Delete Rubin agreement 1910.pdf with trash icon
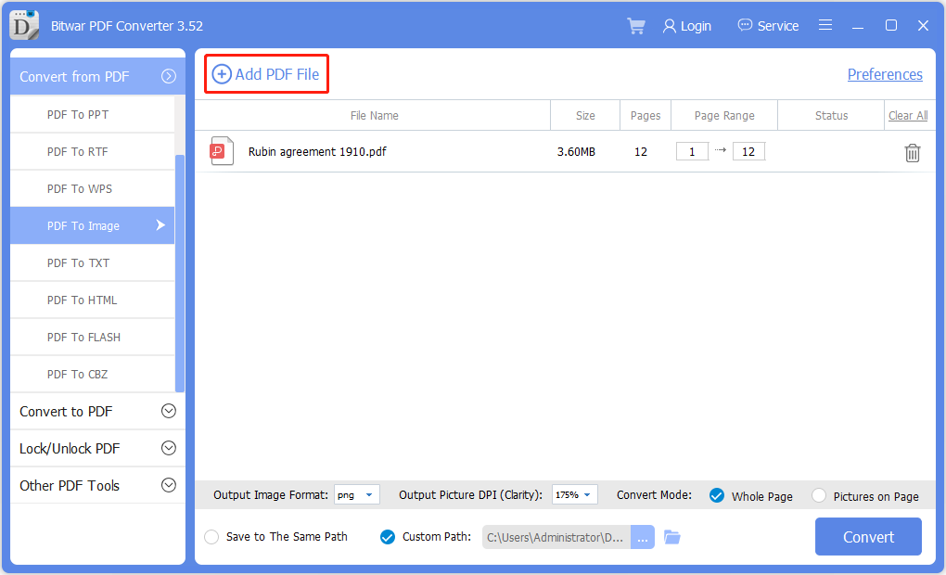946x575 pixels. (912, 153)
